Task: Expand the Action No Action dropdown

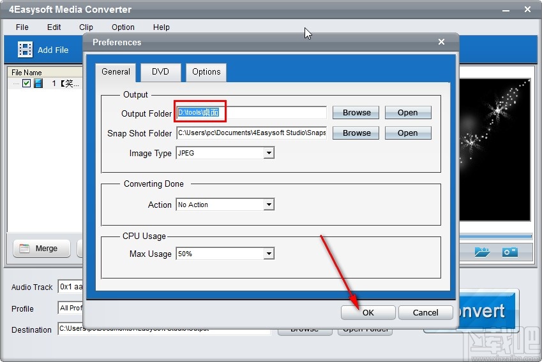Action: click(269, 205)
